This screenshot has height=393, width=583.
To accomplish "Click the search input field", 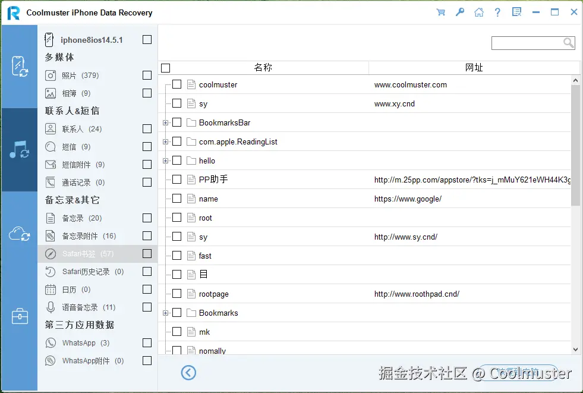I will (x=529, y=43).
